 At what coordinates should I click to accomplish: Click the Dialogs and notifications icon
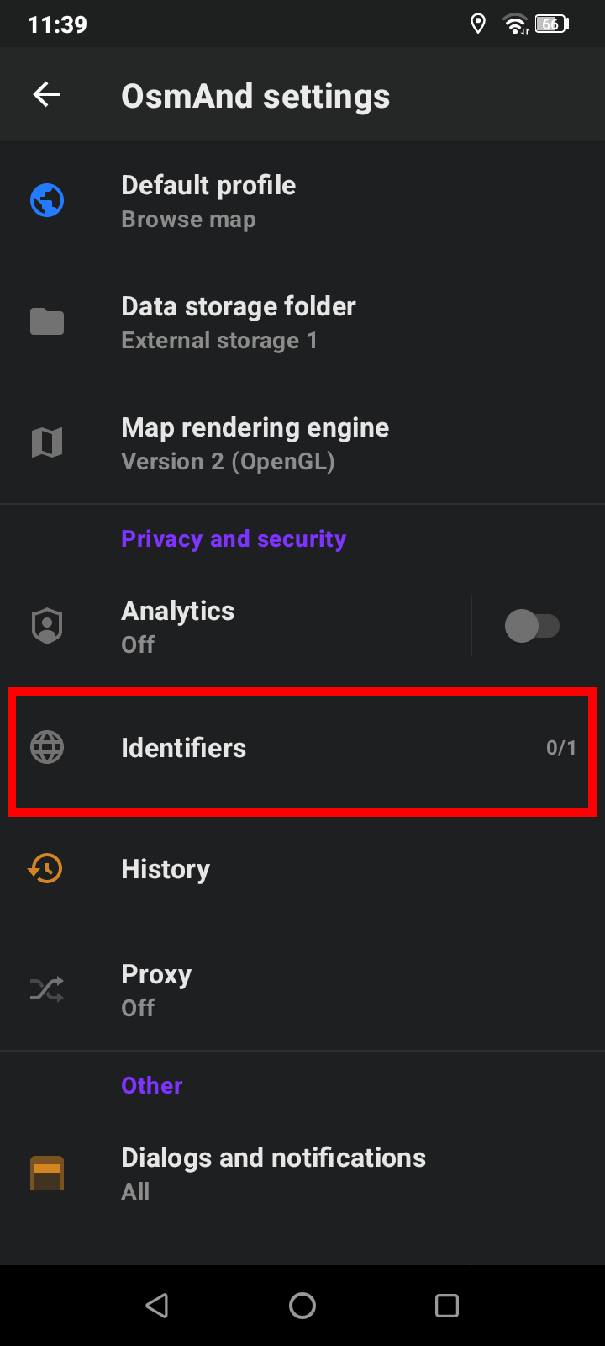pyautogui.click(x=47, y=1173)
